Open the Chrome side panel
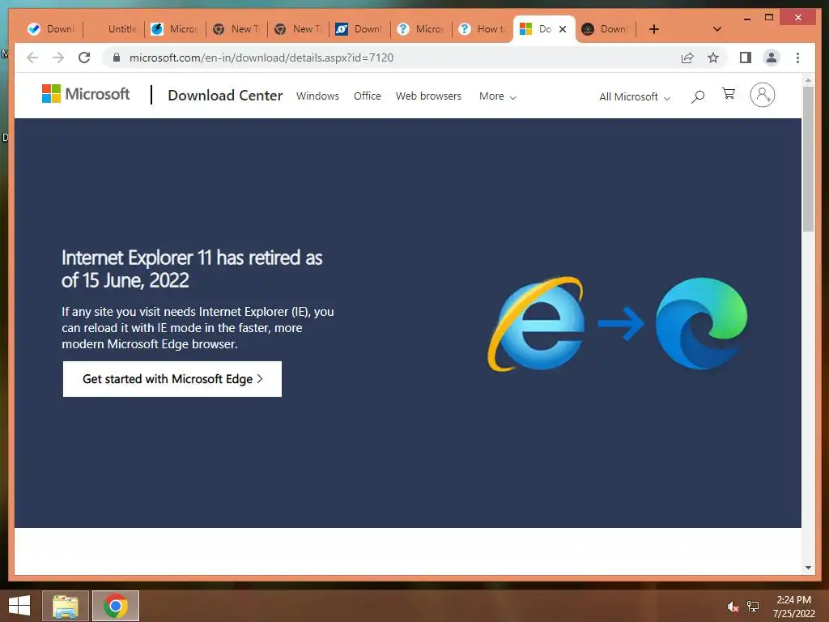The image size is (829, 622). 746,58
